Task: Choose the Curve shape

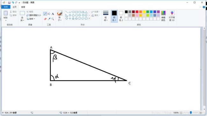Action: click(70, 12)
